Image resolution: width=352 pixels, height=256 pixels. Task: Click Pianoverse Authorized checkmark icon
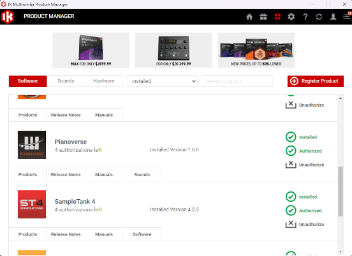click(x=291, y=151)
